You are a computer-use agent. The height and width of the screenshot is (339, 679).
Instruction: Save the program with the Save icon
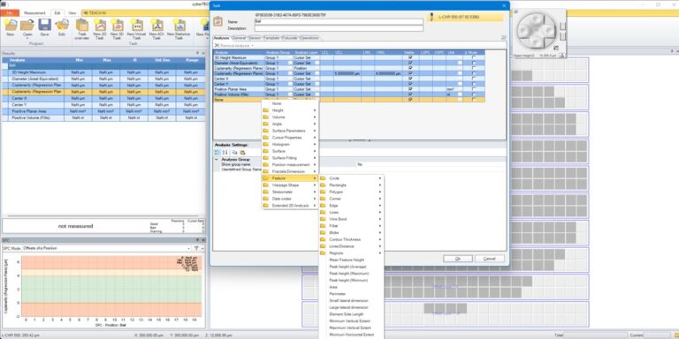click(44, 25)
